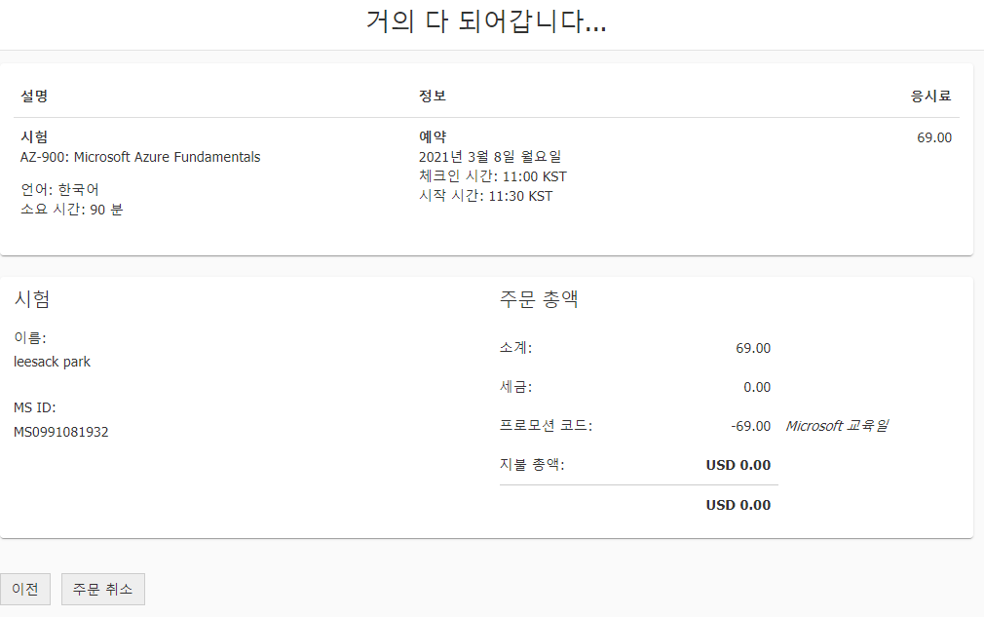Click the 이전 button

(x=25, y=589)
